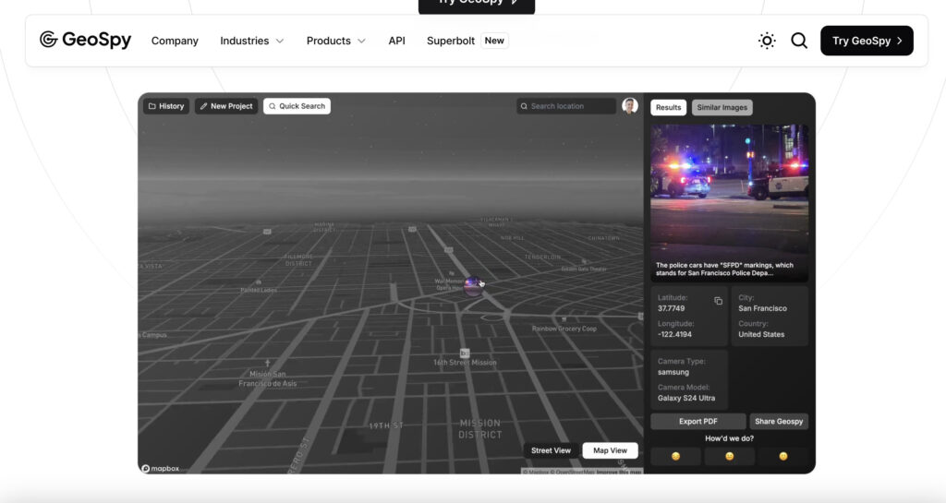Select the police photo marker on the map

(473, 285)
